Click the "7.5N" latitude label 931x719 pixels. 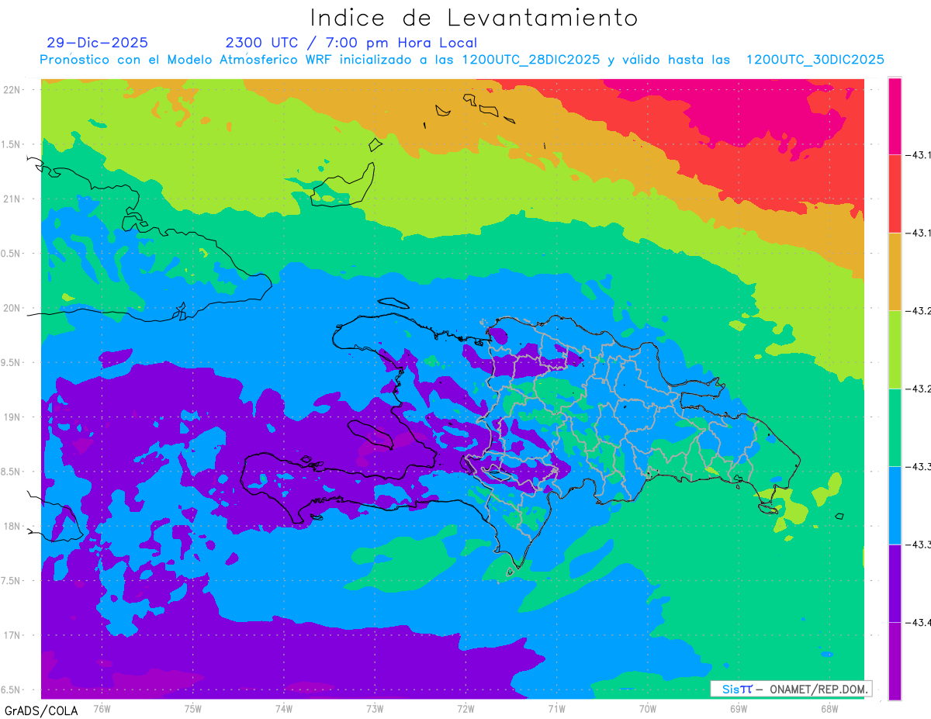[10, 580]
